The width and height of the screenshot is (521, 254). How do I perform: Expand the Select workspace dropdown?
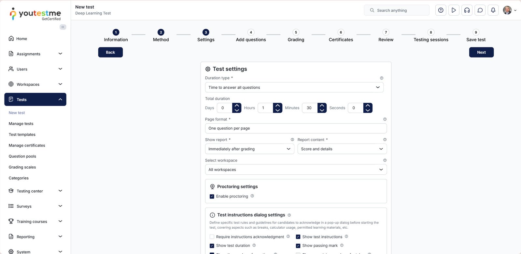tap(296, 170)
